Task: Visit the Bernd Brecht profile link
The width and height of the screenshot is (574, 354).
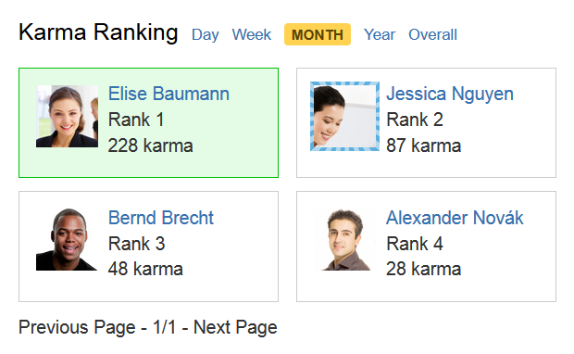Action: coord(161,218)
